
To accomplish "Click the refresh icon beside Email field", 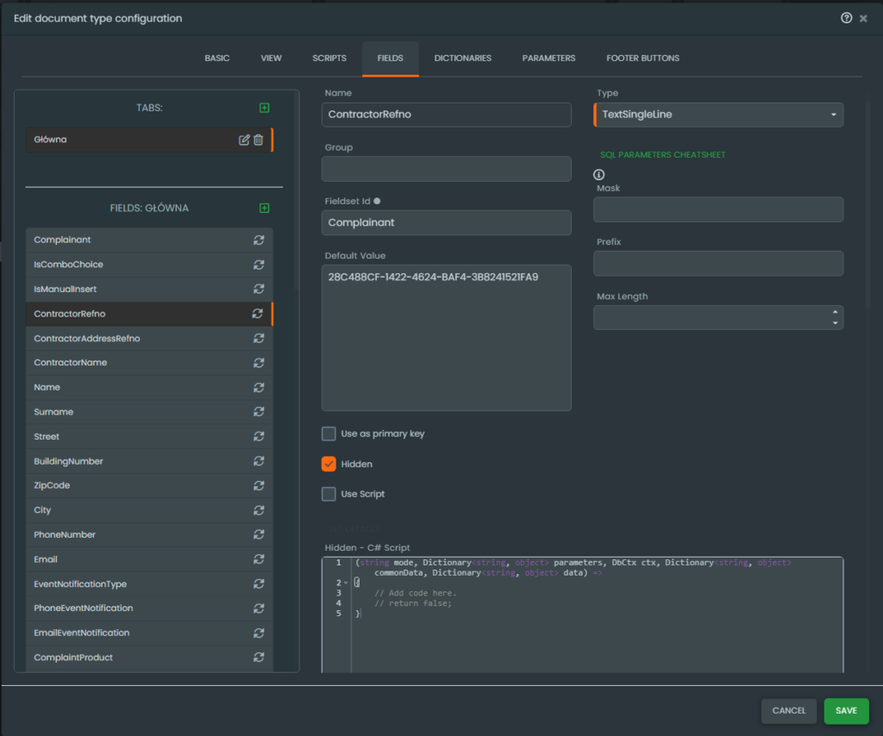I will [258, 560].
